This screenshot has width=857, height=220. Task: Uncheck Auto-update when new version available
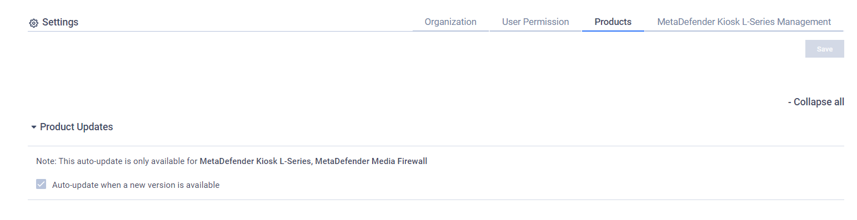point(41,185)
